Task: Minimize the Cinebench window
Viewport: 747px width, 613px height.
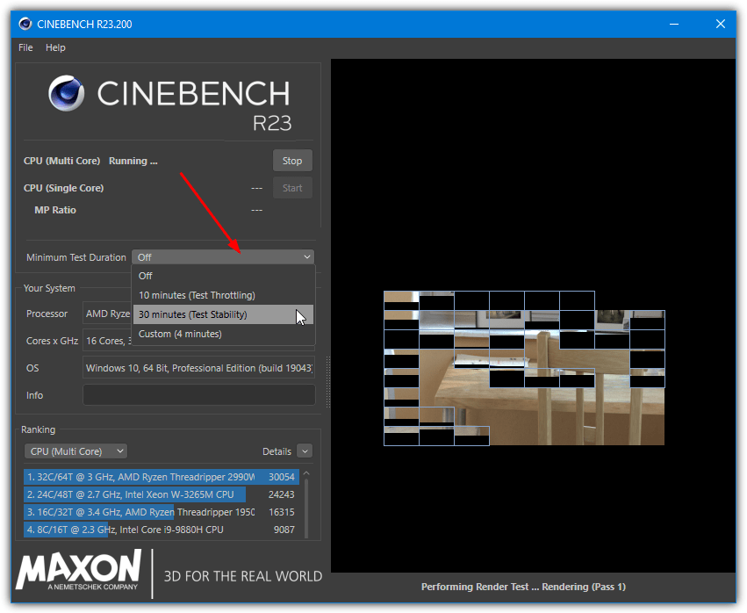Action: (x=674, y=24)
